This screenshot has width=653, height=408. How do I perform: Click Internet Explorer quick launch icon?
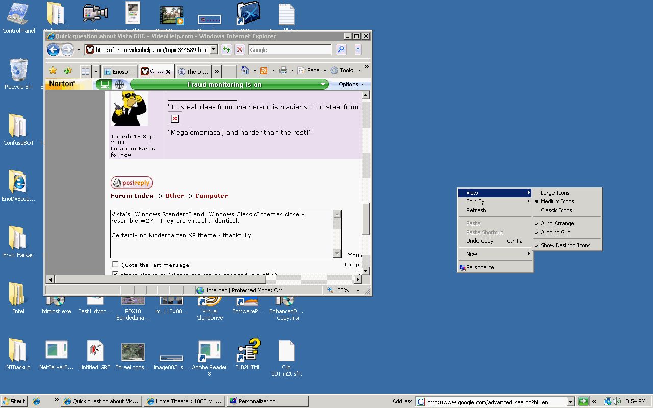tap(36, 401)
